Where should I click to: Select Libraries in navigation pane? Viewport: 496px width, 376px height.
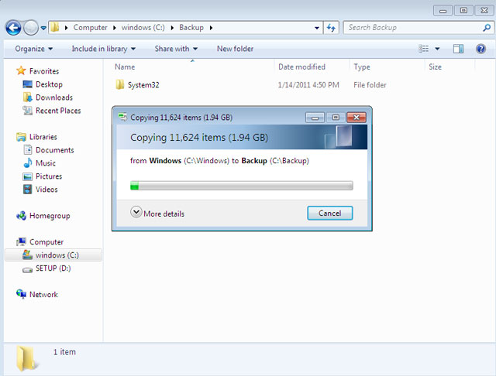click(43, 137)
